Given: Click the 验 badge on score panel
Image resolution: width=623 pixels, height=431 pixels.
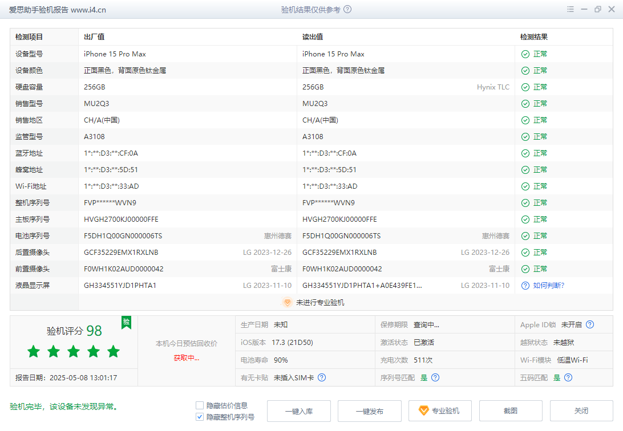Looking at the screenshot, I should [126, 322].
